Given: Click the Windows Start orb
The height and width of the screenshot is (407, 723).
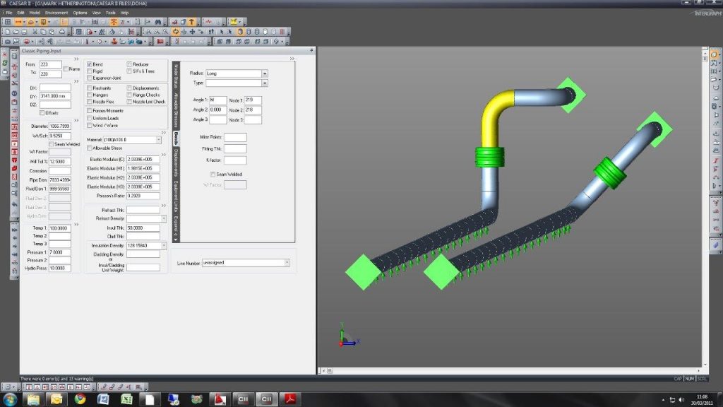Looking at the screenshot, I should [x=10, y=399].
